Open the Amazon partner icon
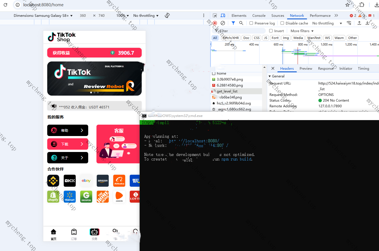Screen dimensions: 379x251 (x=103, y=181)
